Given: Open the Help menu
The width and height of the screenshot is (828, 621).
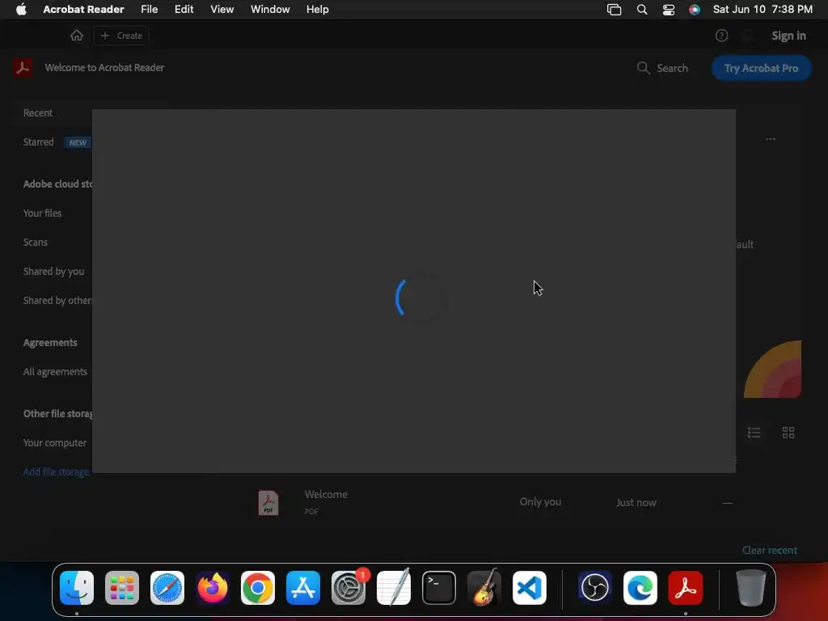Looking at the screenshot, I should (x=317, y=9).
